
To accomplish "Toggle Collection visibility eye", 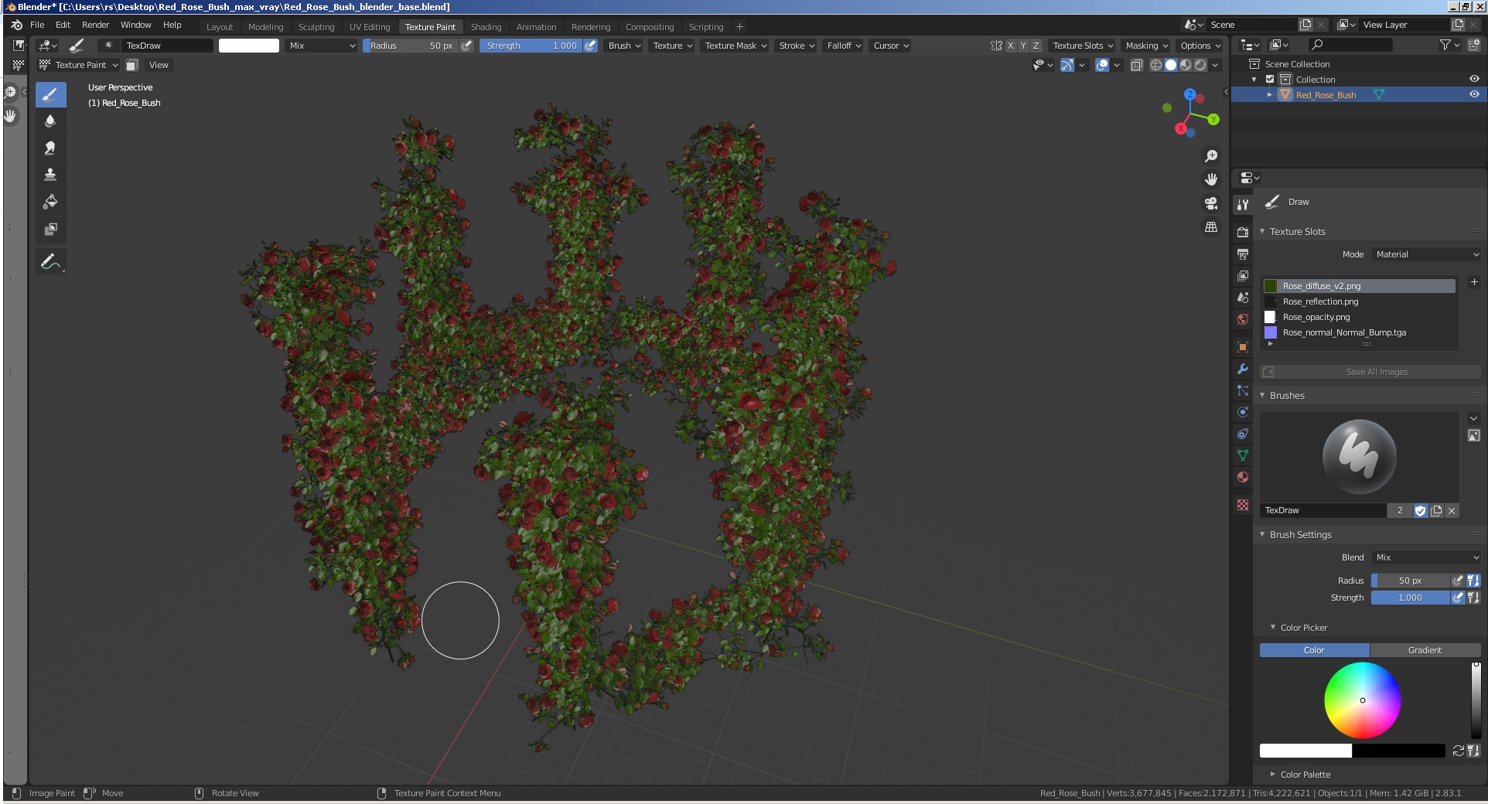I will click(1474, 79).
